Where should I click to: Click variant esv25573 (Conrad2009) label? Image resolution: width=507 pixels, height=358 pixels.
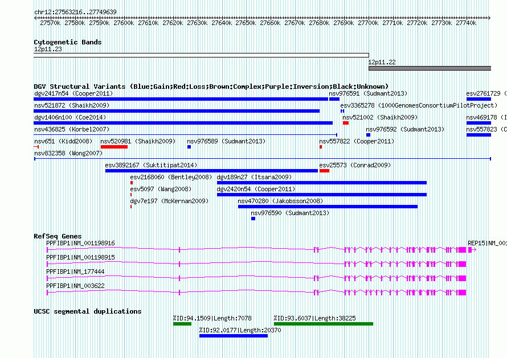[355, 165]
